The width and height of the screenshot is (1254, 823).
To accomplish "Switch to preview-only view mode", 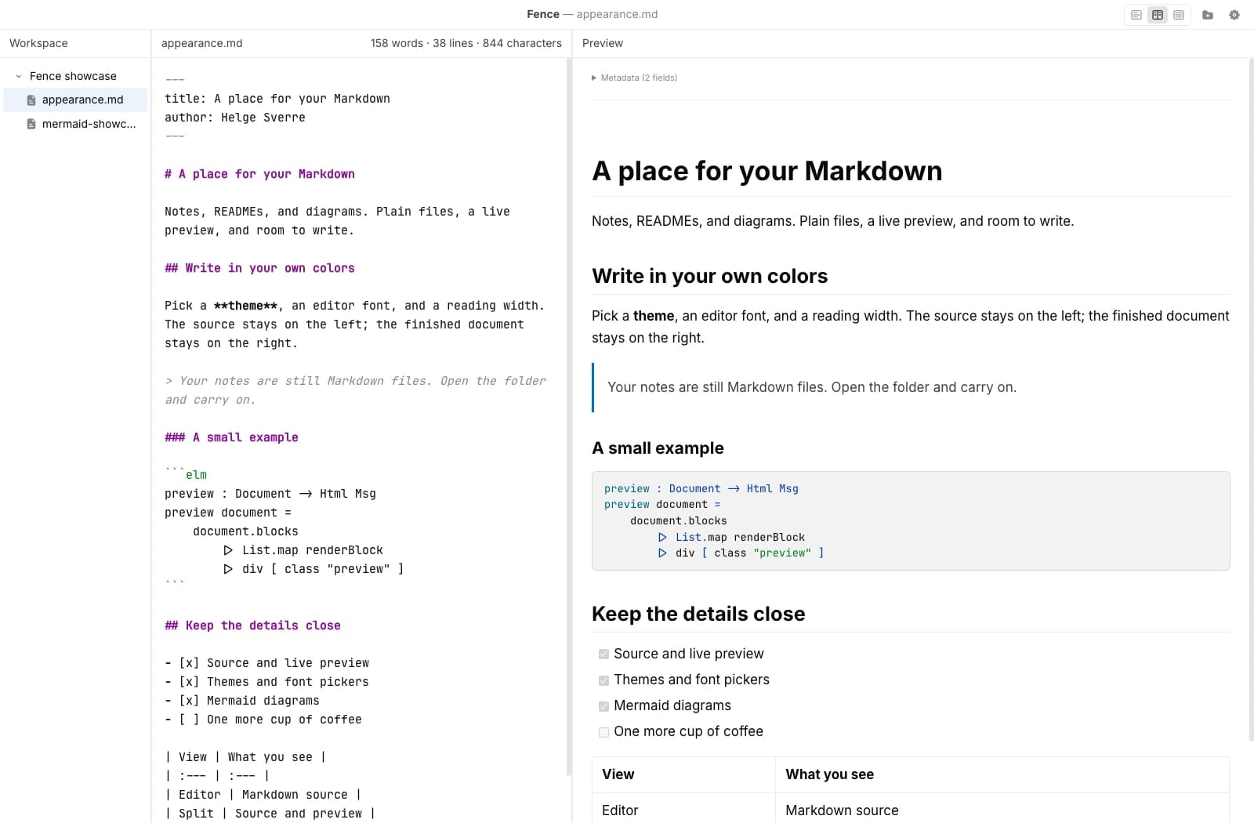I will tap(1179, 15).
